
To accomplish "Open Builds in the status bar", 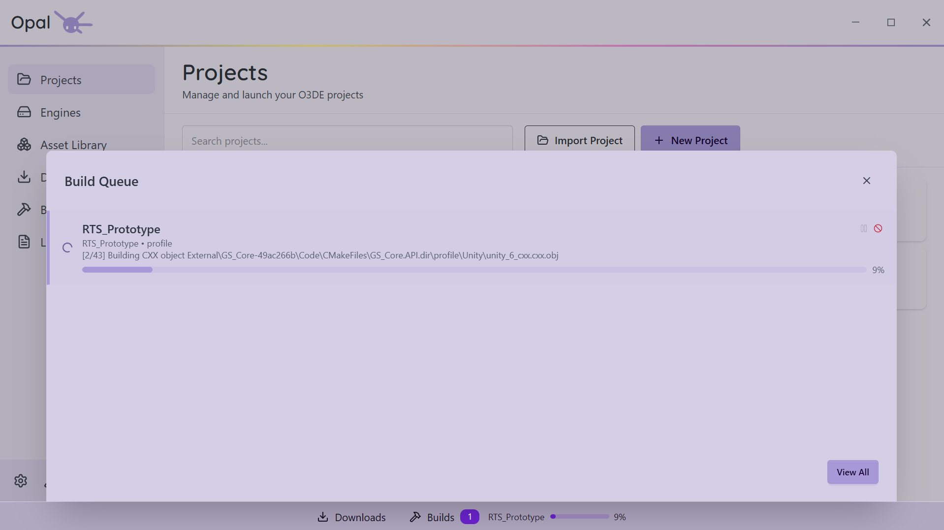I will pos(432,517).
